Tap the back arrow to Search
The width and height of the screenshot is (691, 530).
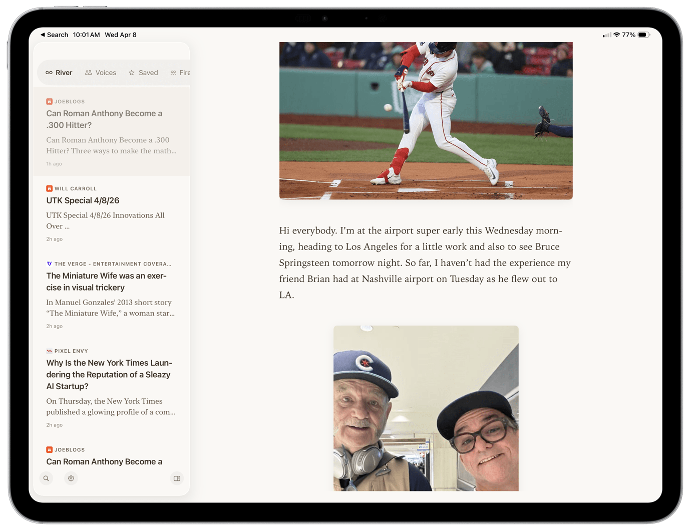coord(43,35)
